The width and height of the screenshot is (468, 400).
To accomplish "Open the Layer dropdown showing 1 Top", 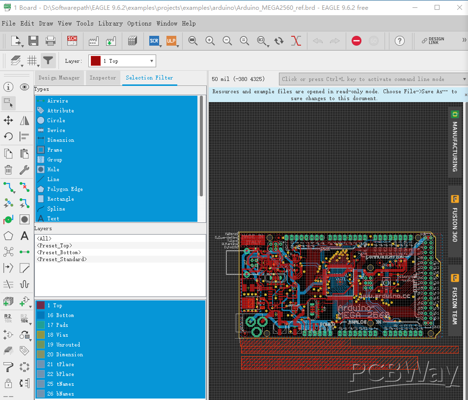I will [x=122, y=61].
